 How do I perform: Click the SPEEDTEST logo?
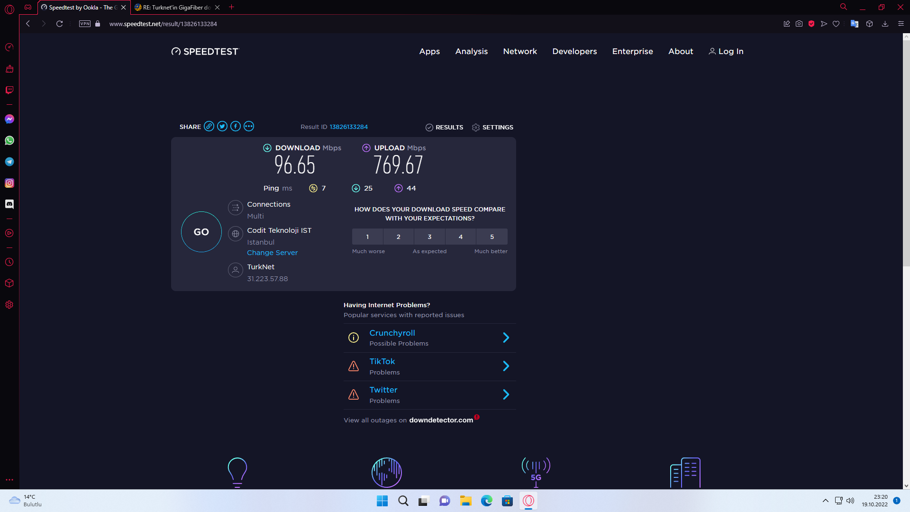tap(205, 51)
